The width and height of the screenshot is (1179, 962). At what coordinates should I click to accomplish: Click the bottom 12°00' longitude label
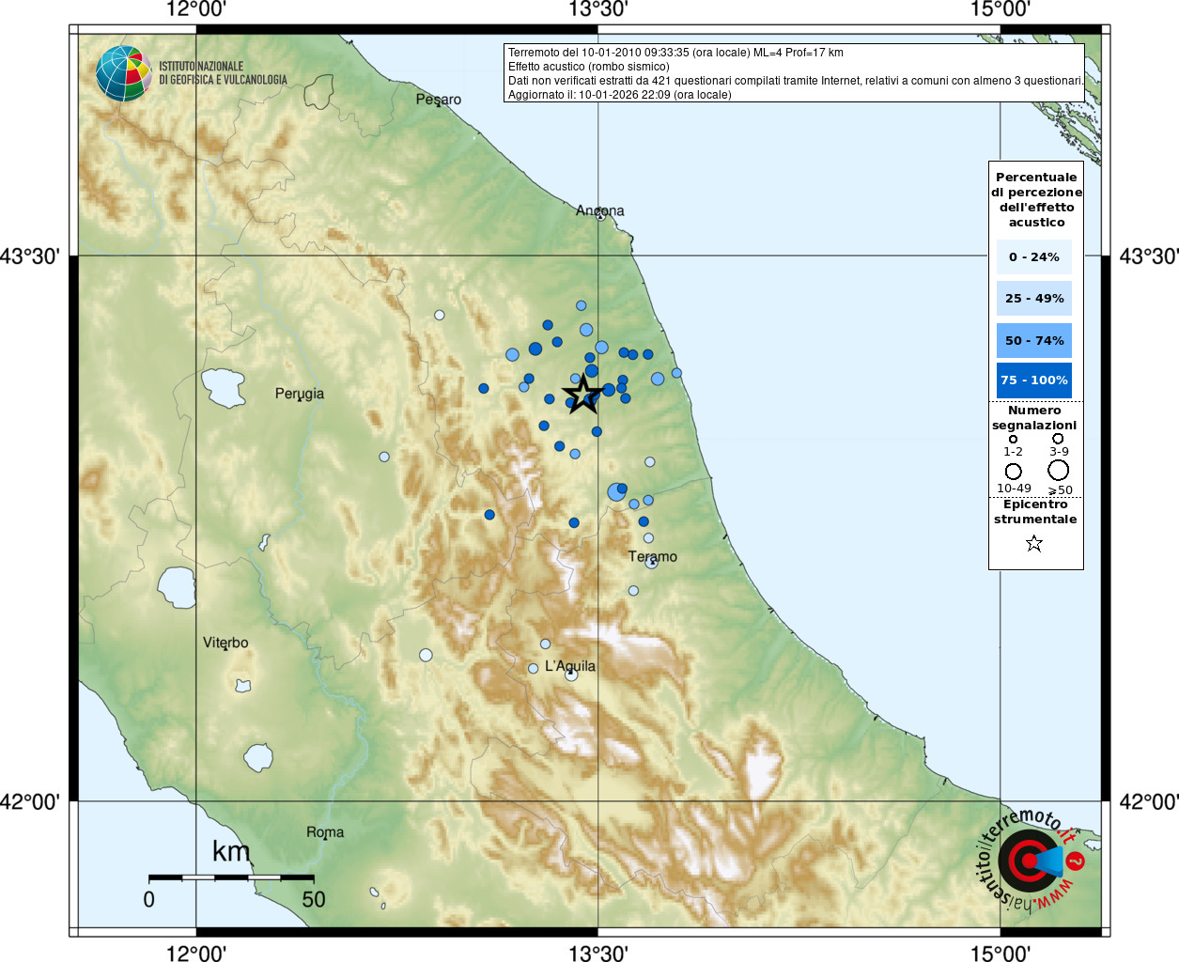196,953
